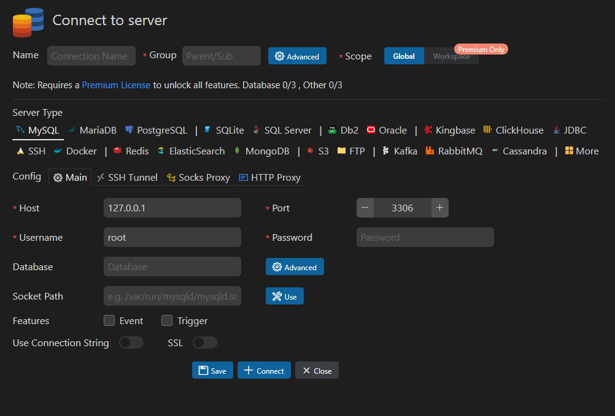Image resolution: width=615 pixels, height=416 pixels.
Task: Set scope to Workspace
Action: click(x=451, y=56)
